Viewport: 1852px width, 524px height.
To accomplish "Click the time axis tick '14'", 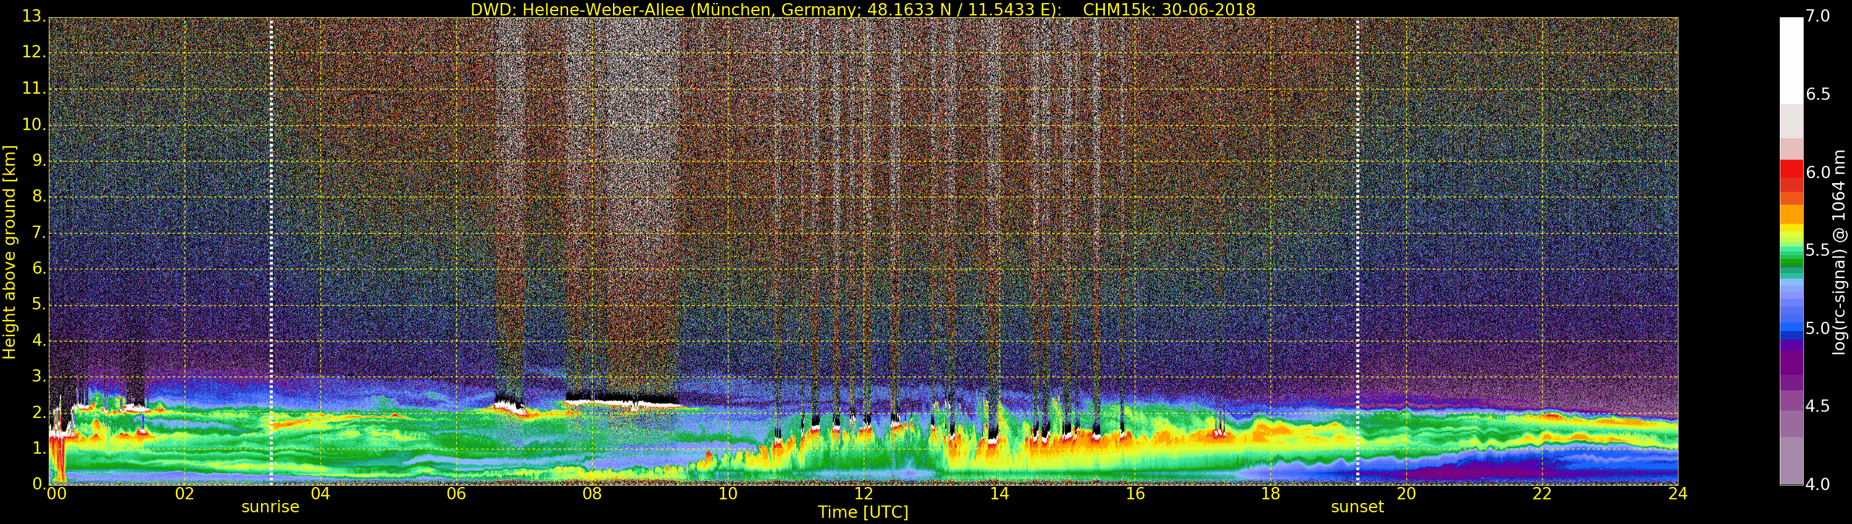I will (999, 494).
